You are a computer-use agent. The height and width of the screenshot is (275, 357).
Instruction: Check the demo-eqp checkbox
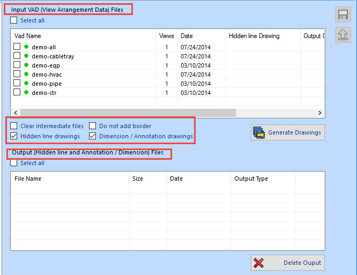17,65
